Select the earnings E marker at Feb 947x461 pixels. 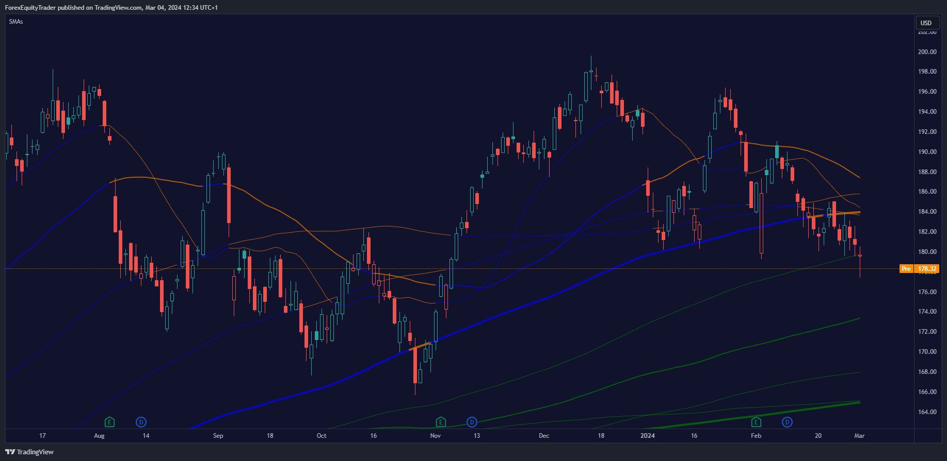pyautogui.click(x=756, y=422)
